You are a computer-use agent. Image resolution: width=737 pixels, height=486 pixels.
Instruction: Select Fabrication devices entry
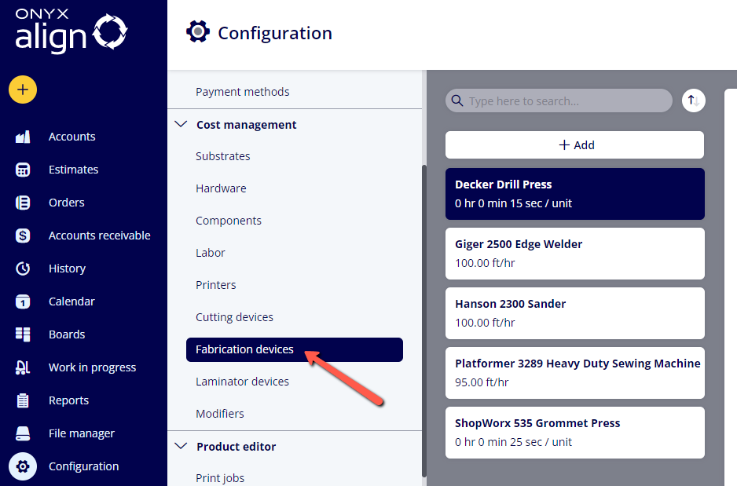tap(294, 350)
